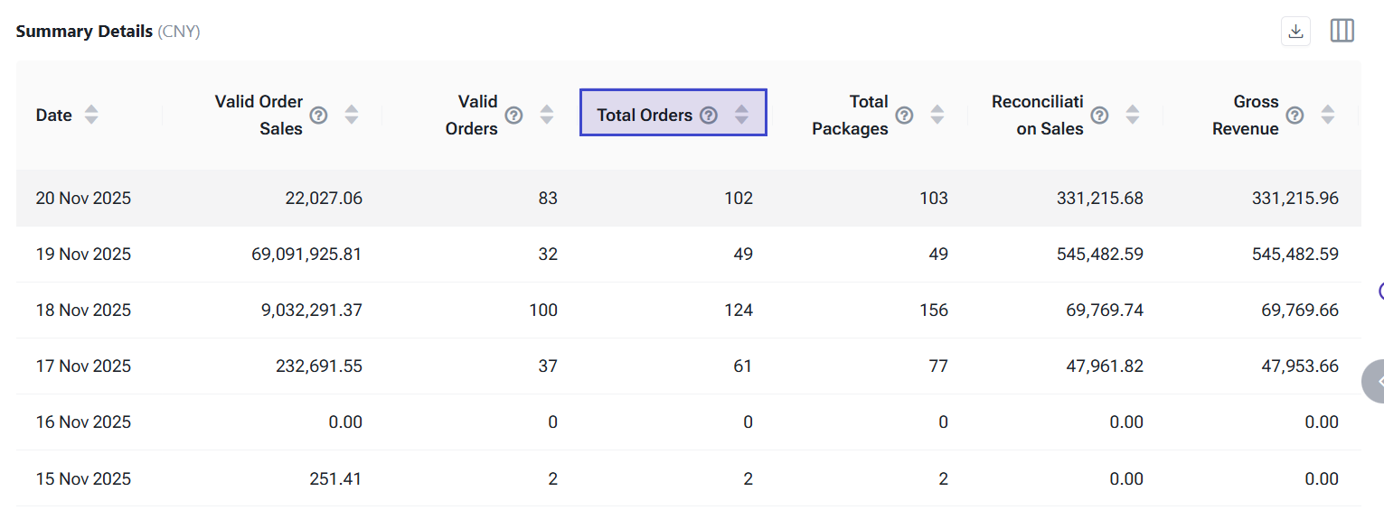Click help icon beside Gross Revenue

point(1295,115)
